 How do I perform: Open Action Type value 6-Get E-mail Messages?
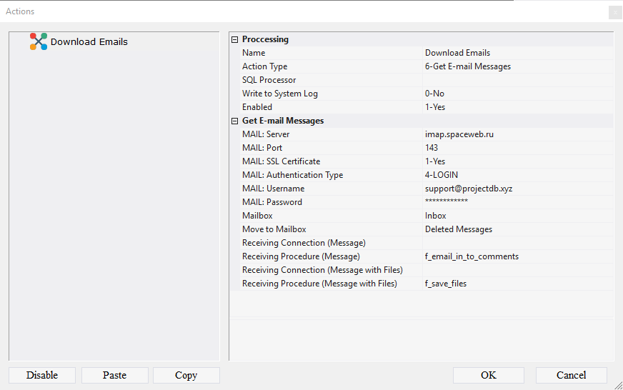pyautogui.click(x=517, y=66)
